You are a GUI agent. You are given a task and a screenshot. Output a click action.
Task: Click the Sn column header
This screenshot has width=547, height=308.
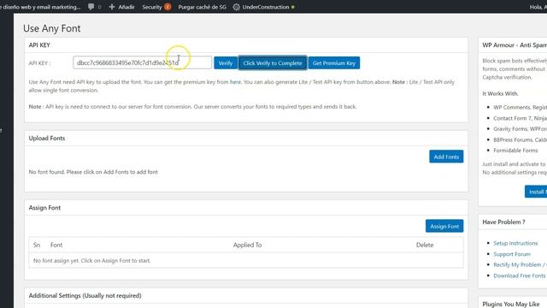point(37,245)
